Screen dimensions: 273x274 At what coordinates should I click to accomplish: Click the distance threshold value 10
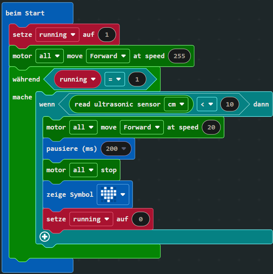click(229, 105)
